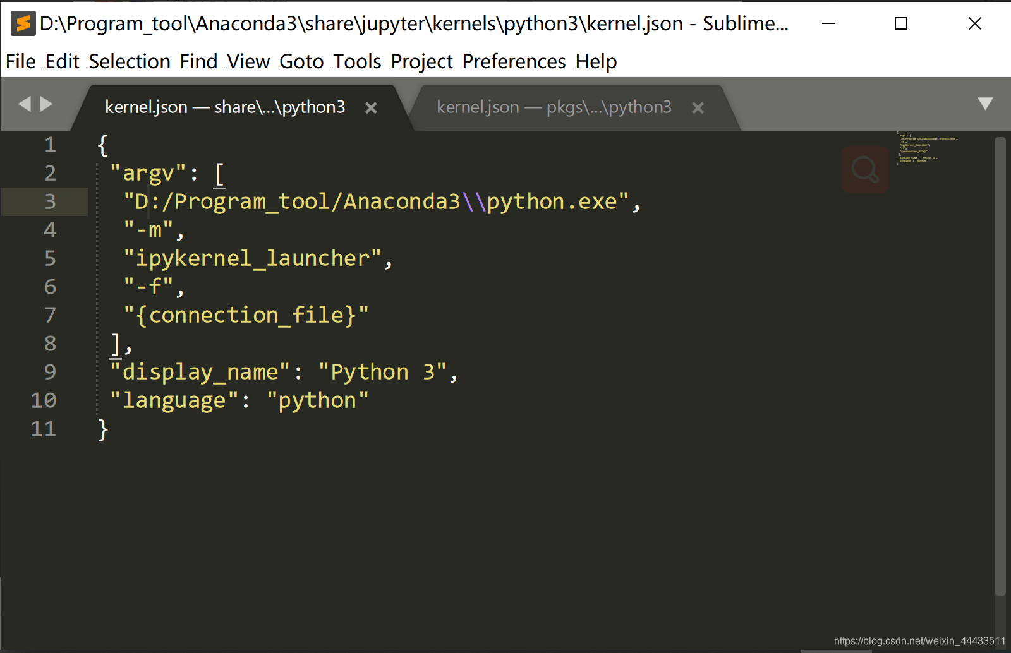1011x653 pixels.
Task: Open the File menu
Action: tap(21, 61)
